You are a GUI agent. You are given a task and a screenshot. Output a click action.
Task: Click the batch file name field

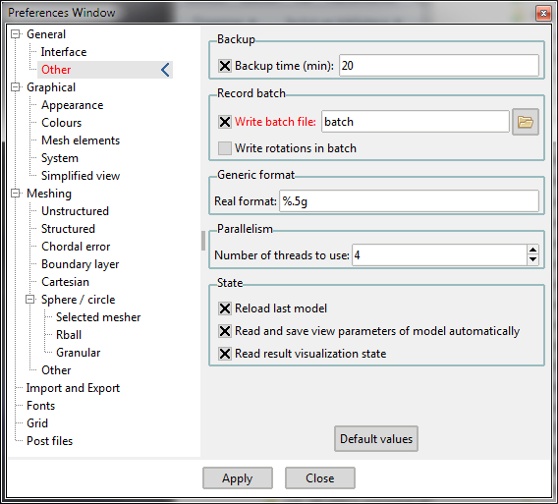point(416,122)
